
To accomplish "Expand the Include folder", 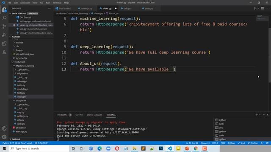I will click(x=19, y=42).
